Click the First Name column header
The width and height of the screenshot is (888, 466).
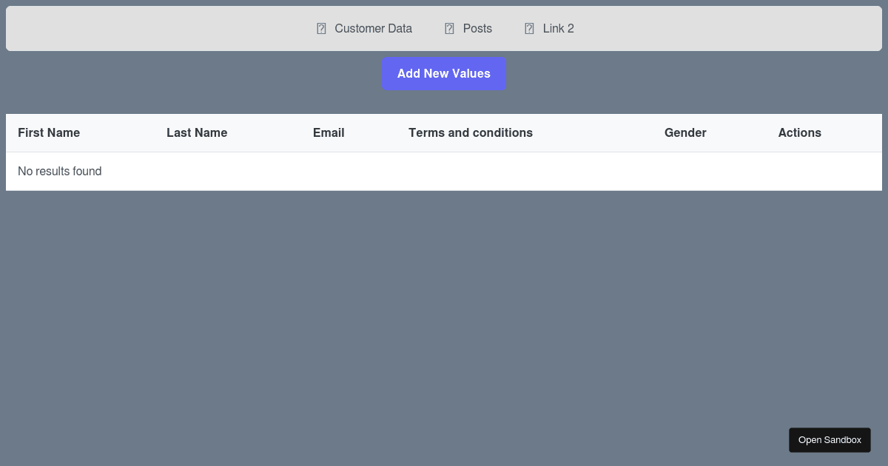click(x=49, y=133)
